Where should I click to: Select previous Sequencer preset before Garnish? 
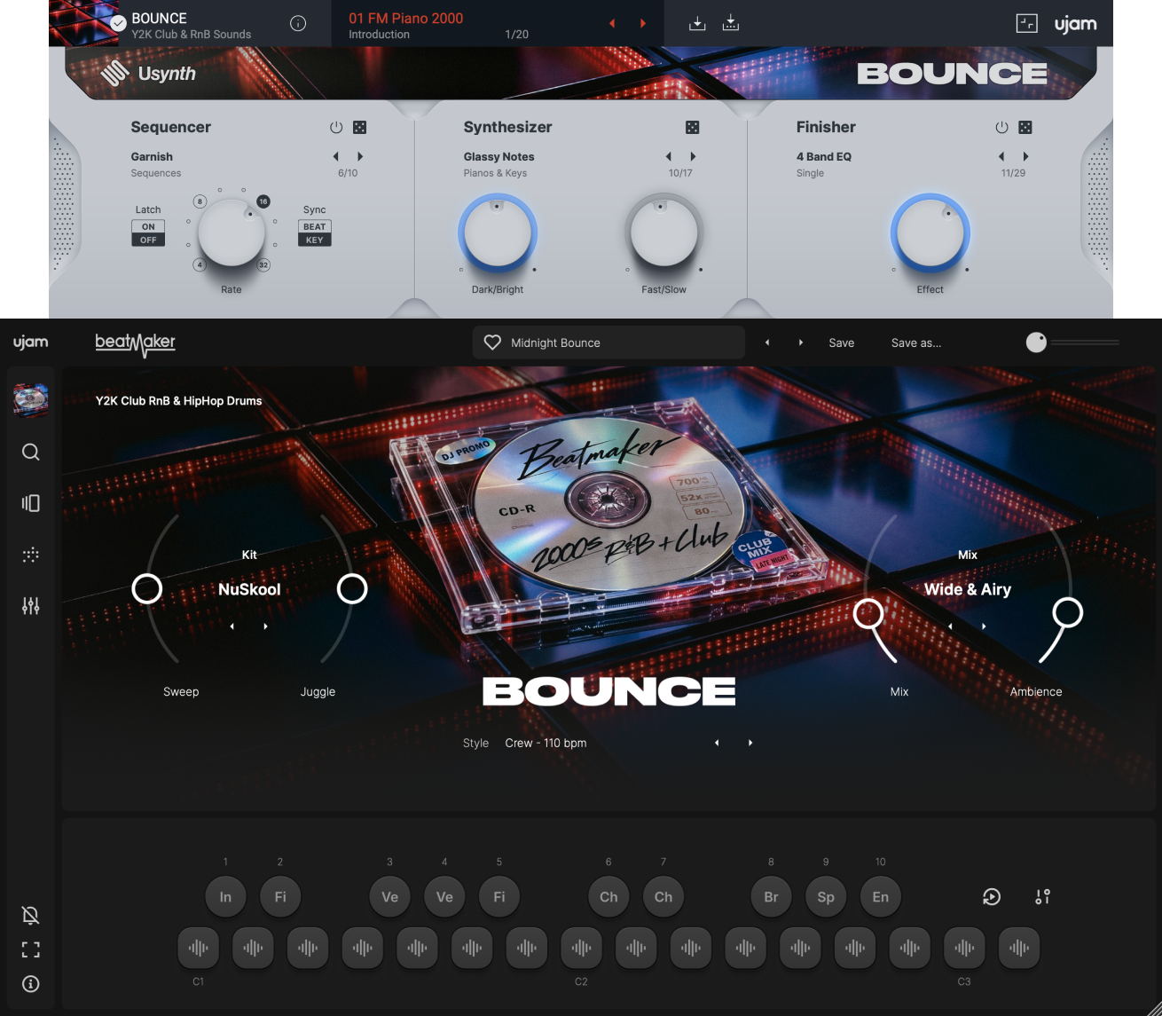pos(336,156)
